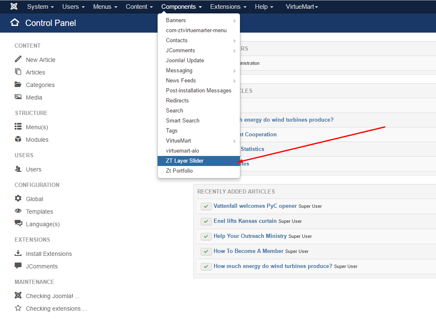Toggle published status of Enel lifts Kansas curtain
The width and height of the screenshot is (436, 319).
coord(206,222)
